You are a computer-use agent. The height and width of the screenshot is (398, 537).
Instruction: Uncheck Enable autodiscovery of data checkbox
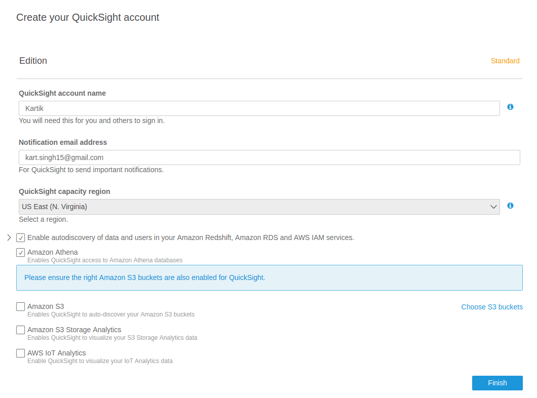click(21, 238)
